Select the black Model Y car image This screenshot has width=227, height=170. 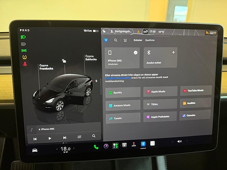(63, 93)
